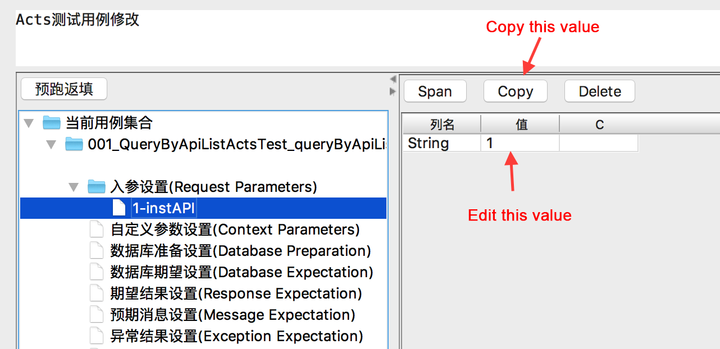Select 异常结果设置 (Exception Expectation) item
The image size is (720, 349).
(236, 336)
